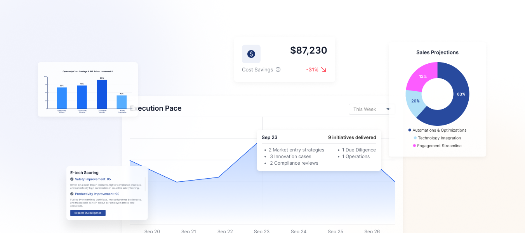Click the Sep 22 label on timeline
Image resolution: width=525 pixels, height=233 pixels.
225,231
